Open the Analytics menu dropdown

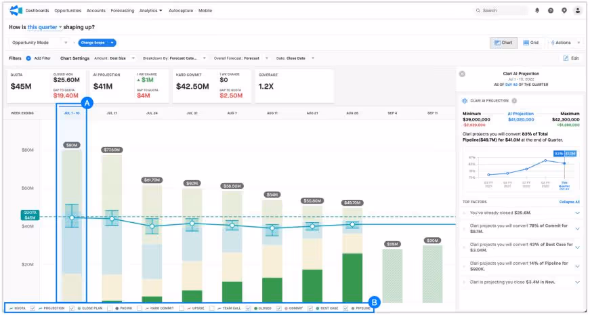click(150, 11)
